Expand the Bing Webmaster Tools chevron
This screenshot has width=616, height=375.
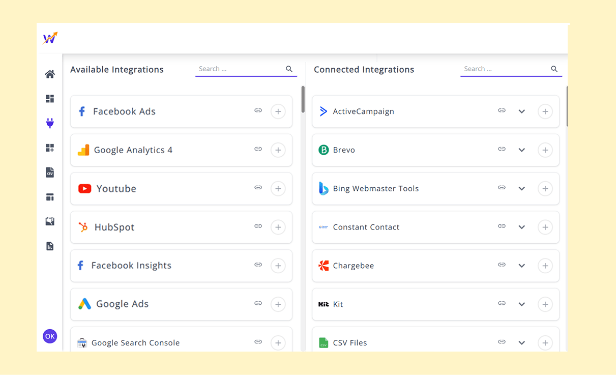tap(521, 189)
